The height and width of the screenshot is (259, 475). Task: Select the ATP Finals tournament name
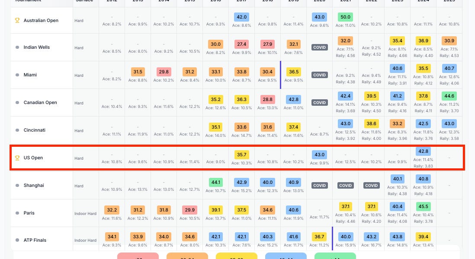35,240
